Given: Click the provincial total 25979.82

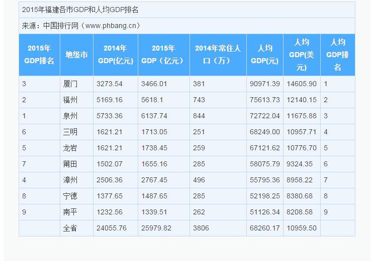Looking at the screenshot, I should [x=156, y=228].
